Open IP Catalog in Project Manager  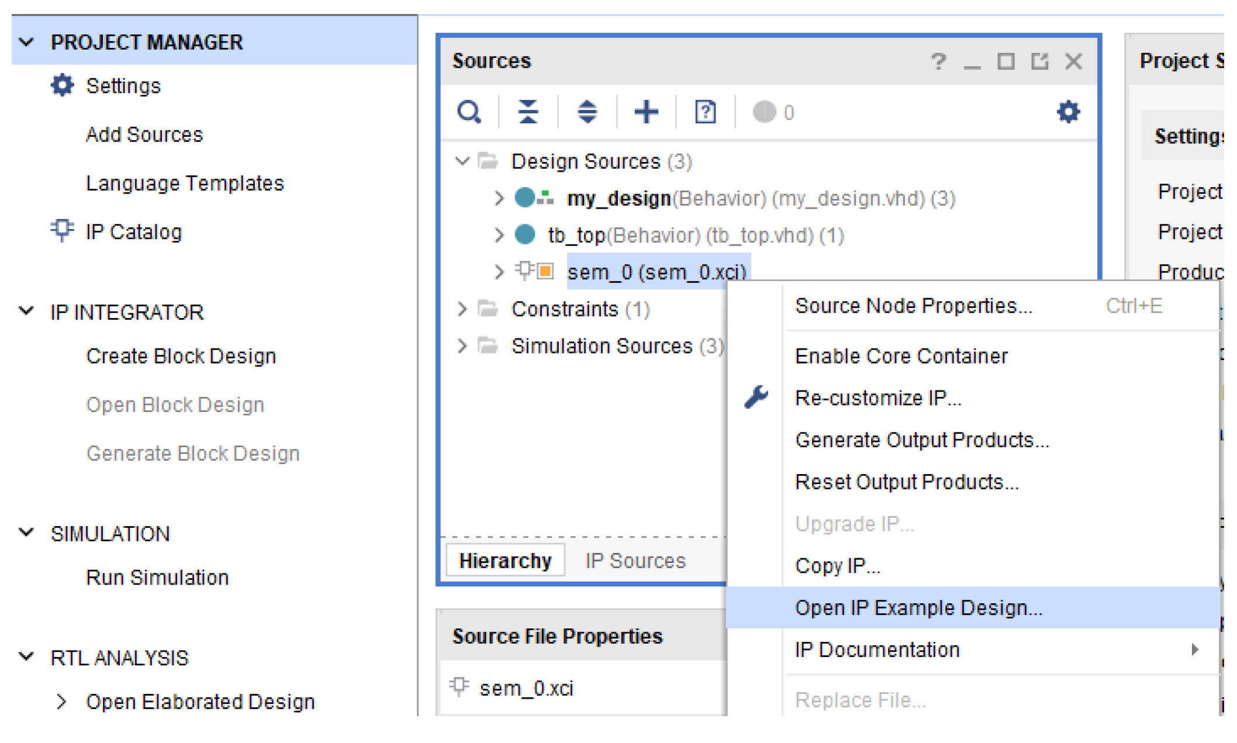(133, 232)
